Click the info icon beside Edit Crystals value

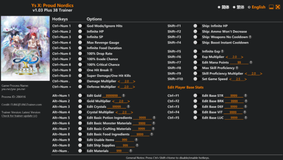point(128,107)
